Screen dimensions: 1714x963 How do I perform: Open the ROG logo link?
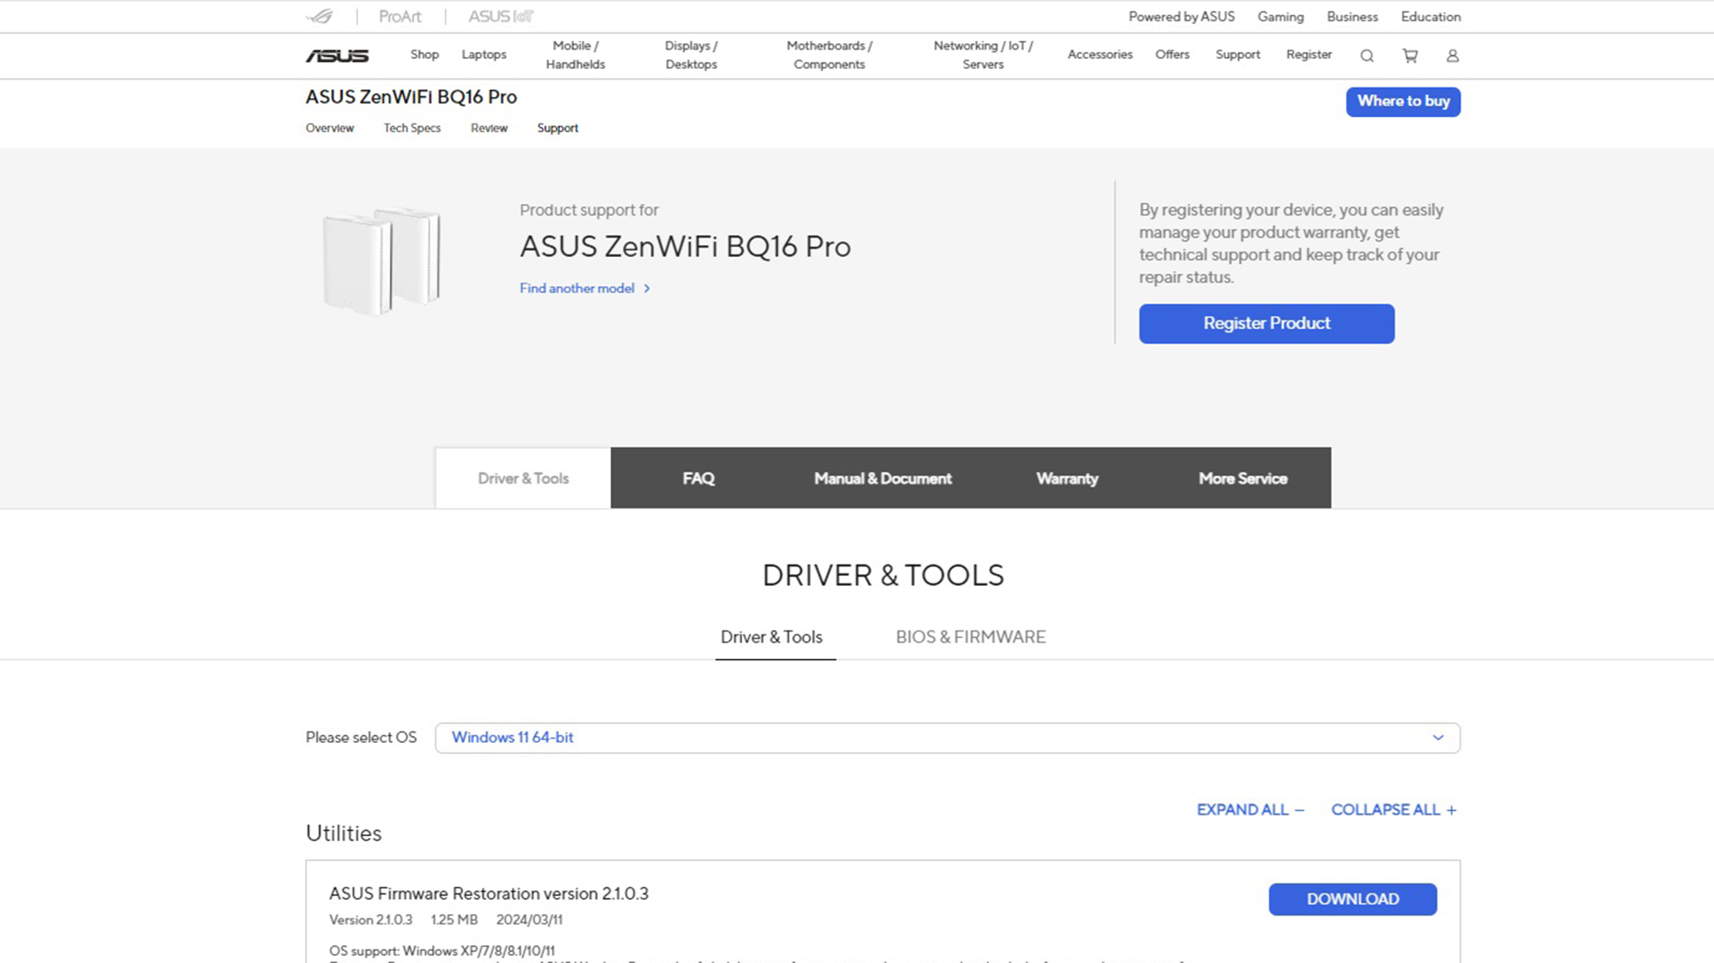[320, 16]
